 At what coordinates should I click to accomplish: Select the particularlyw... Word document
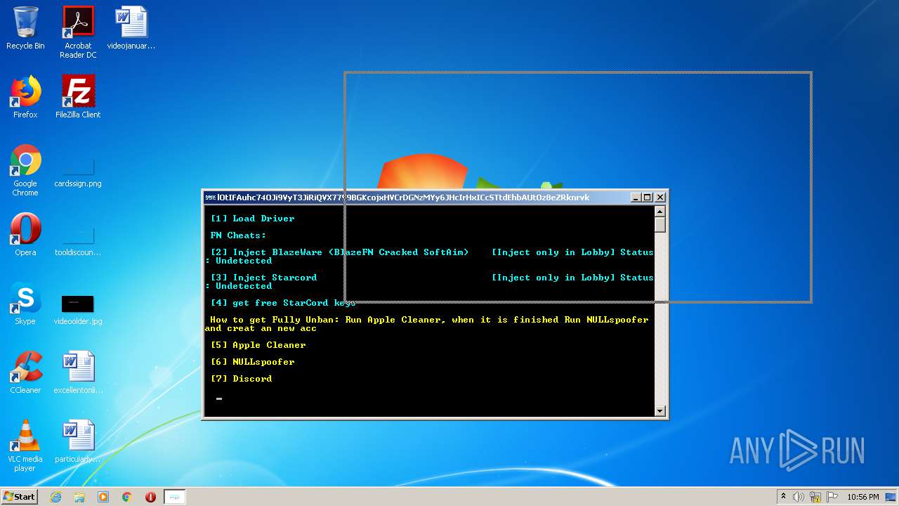pyautogui.click(x=78, y=442)
